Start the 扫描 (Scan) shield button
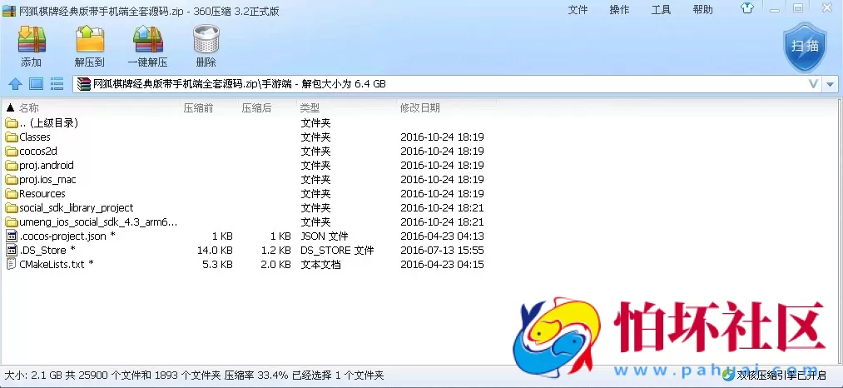This screenshot has height=388, width=843. click(x=805, y=47)
